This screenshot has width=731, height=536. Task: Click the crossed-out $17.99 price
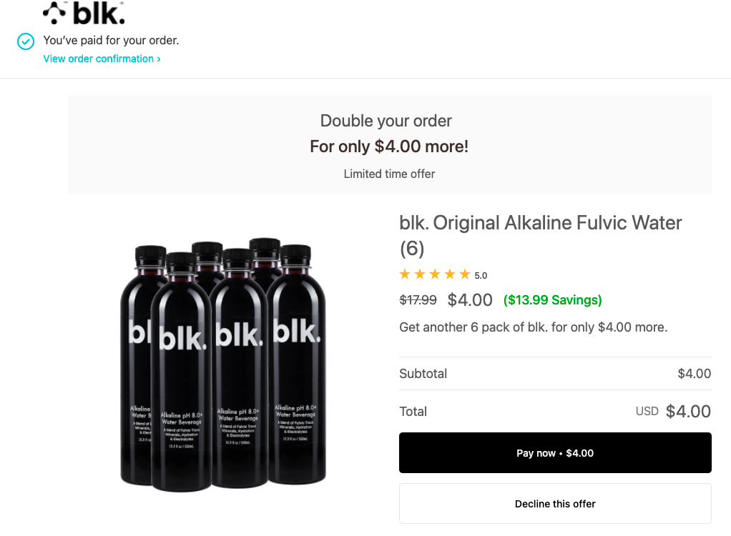click(x=418, y=300)
